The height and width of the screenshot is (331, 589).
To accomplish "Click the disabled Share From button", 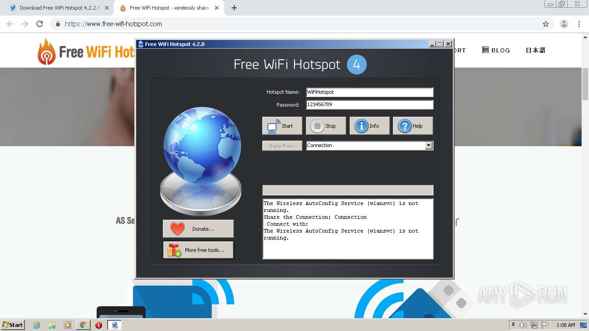I will (x=282, y=146).
